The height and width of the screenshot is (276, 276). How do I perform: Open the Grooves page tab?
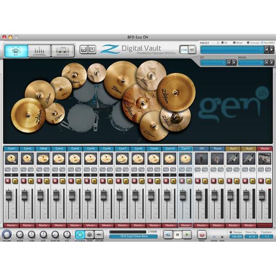pyautogui.click(x=62, y=51)
